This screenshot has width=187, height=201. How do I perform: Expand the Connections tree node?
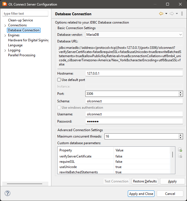(x=5, y=26)
